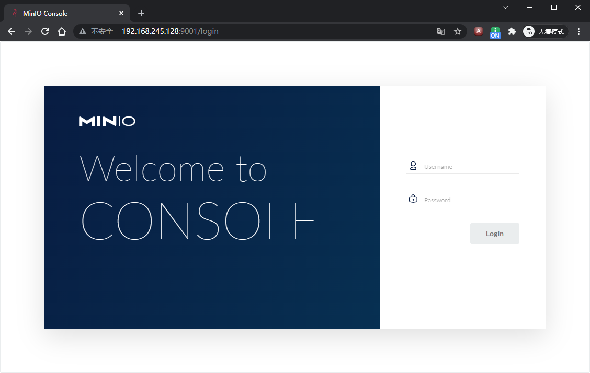This screenshot has height=373, width=590.
Task: Click the incognito 无痕模式 profile button
Action: point(544,31)
